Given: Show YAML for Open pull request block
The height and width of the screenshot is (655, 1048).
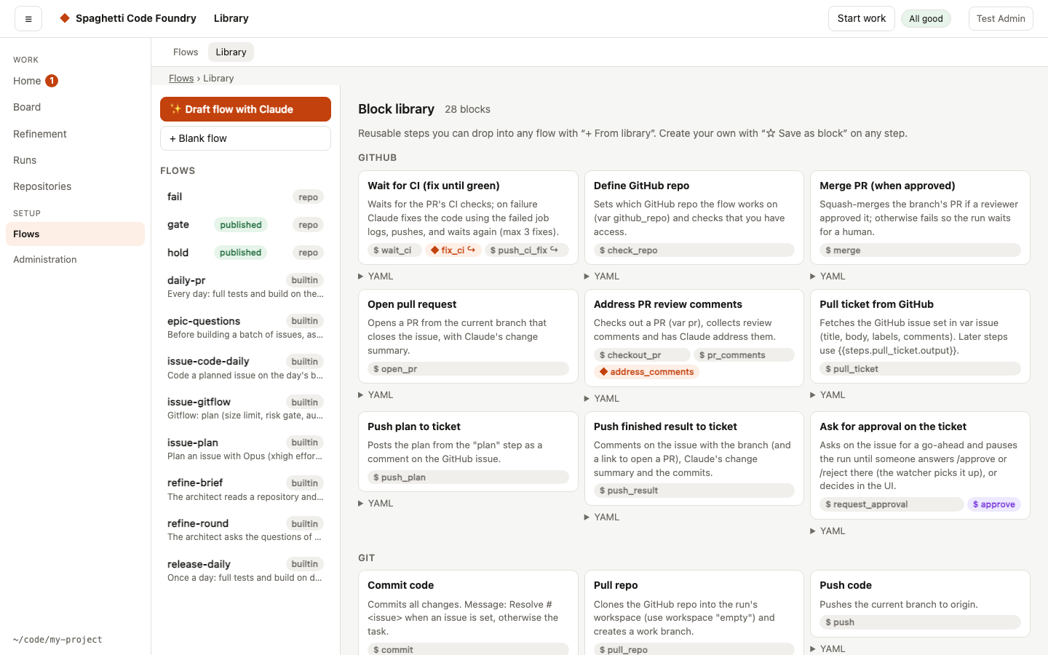Looking at the screenshot, I should pos(376,395).
